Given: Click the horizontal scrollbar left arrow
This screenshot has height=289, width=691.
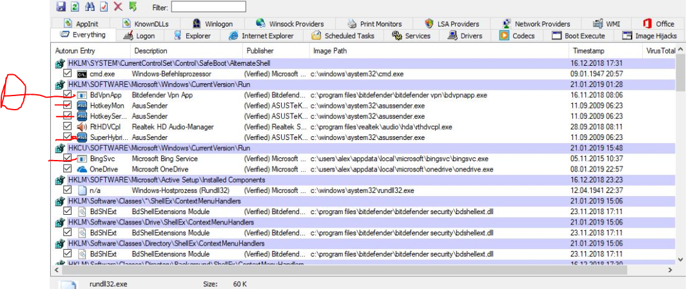Looking at the screenshot, I should pyautogui.click(x=57, y=270).
